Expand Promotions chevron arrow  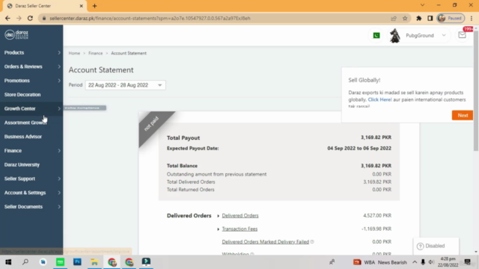[59, 81]
